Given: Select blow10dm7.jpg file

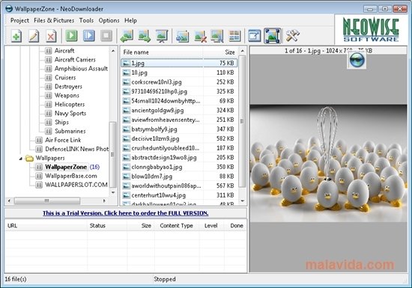Looking at the screenshot, I should point(179,177).
